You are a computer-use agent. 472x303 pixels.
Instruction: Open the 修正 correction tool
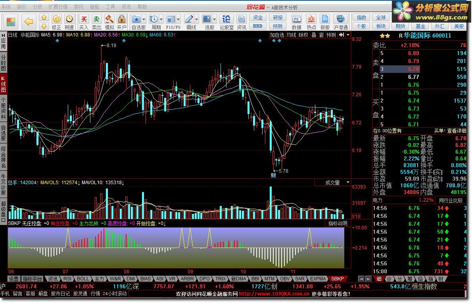point(56,22)
